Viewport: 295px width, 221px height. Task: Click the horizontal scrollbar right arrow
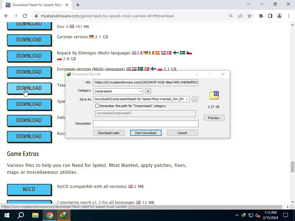point(288,207)
